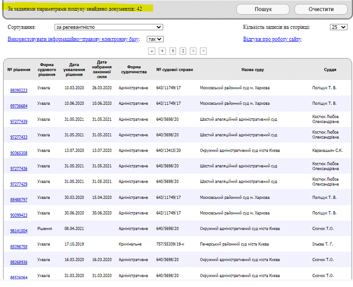
Task: Jump to last page pagination icon
Action: point(203,51)
